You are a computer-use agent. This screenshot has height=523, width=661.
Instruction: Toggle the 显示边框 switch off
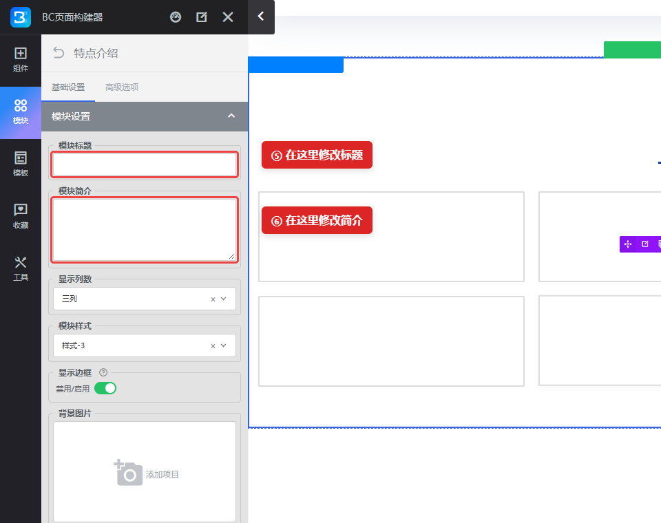pyautogui.click(x=105, y=388)
